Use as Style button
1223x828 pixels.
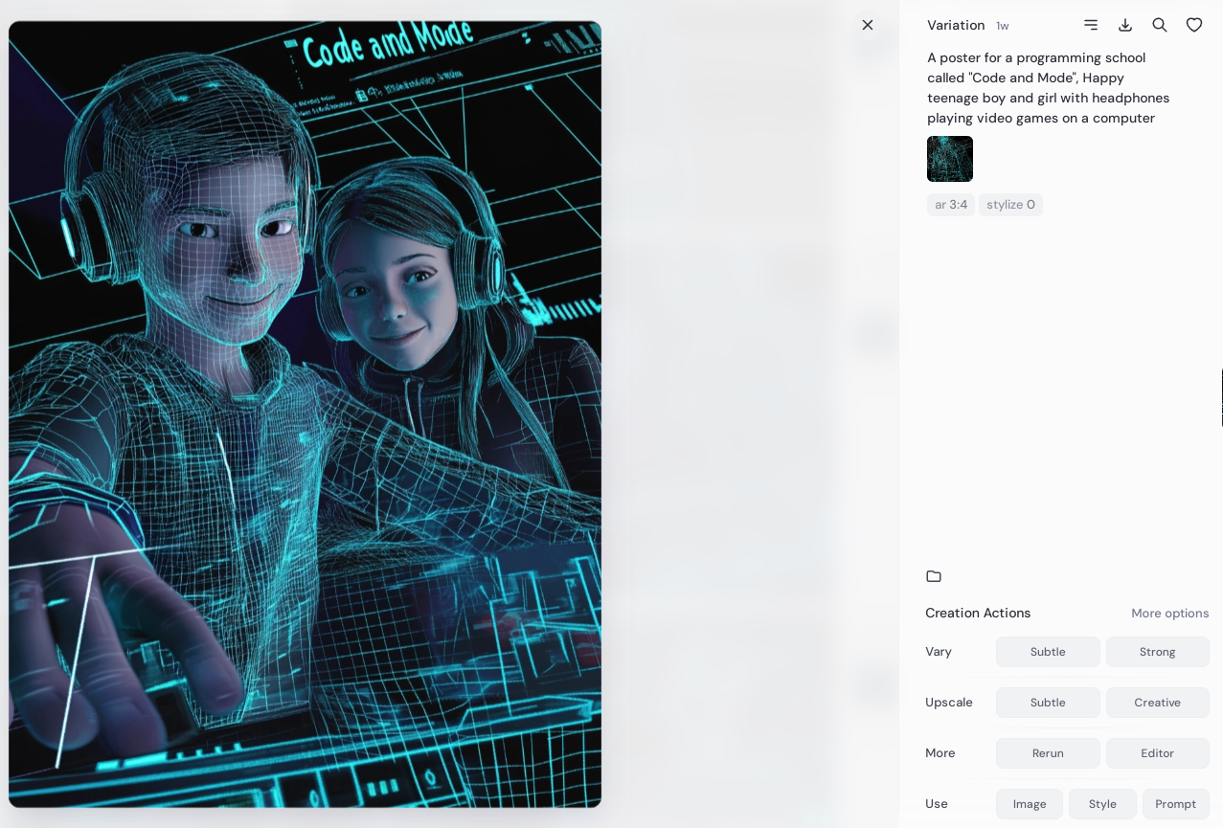(1102, 804)
